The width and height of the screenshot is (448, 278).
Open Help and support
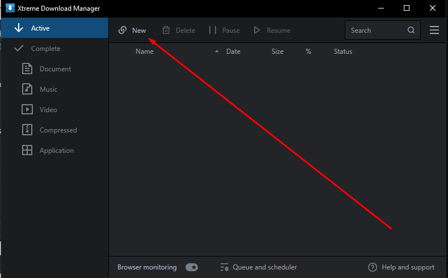pyautogui.click(x=408, y=267)
